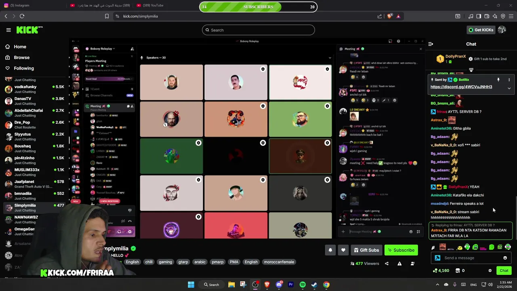Expand the pinned message chevron
The height and width of the screenshot is (291, 517).
(x=509, y=88)
